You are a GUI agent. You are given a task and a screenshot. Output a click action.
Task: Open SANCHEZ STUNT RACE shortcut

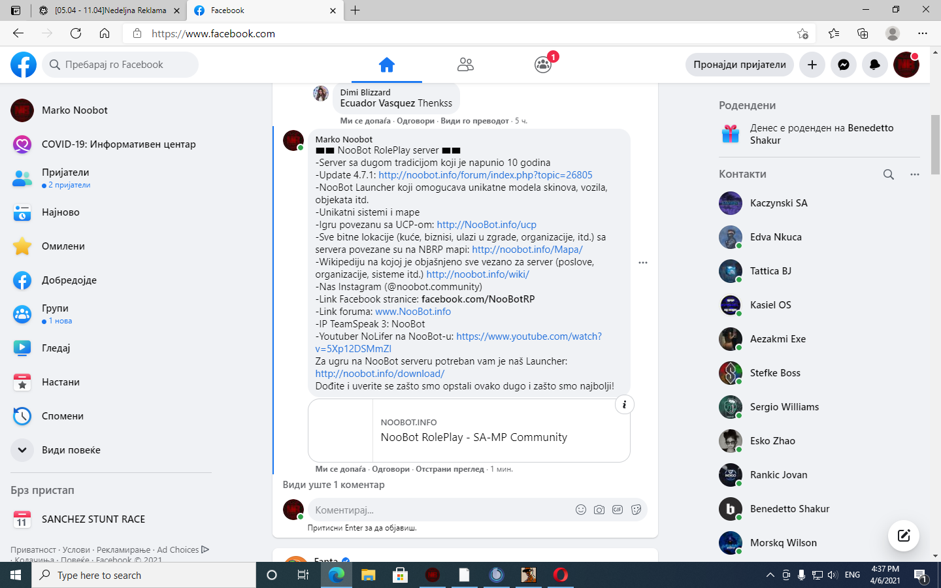tap(111, 519)
